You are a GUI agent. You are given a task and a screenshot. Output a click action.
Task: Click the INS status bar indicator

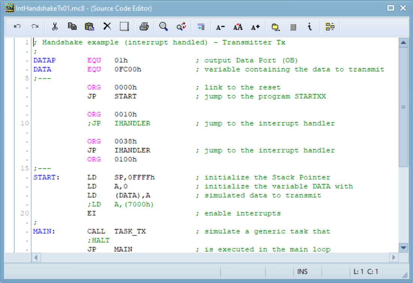pyautogui.click(x=302, y=271)
